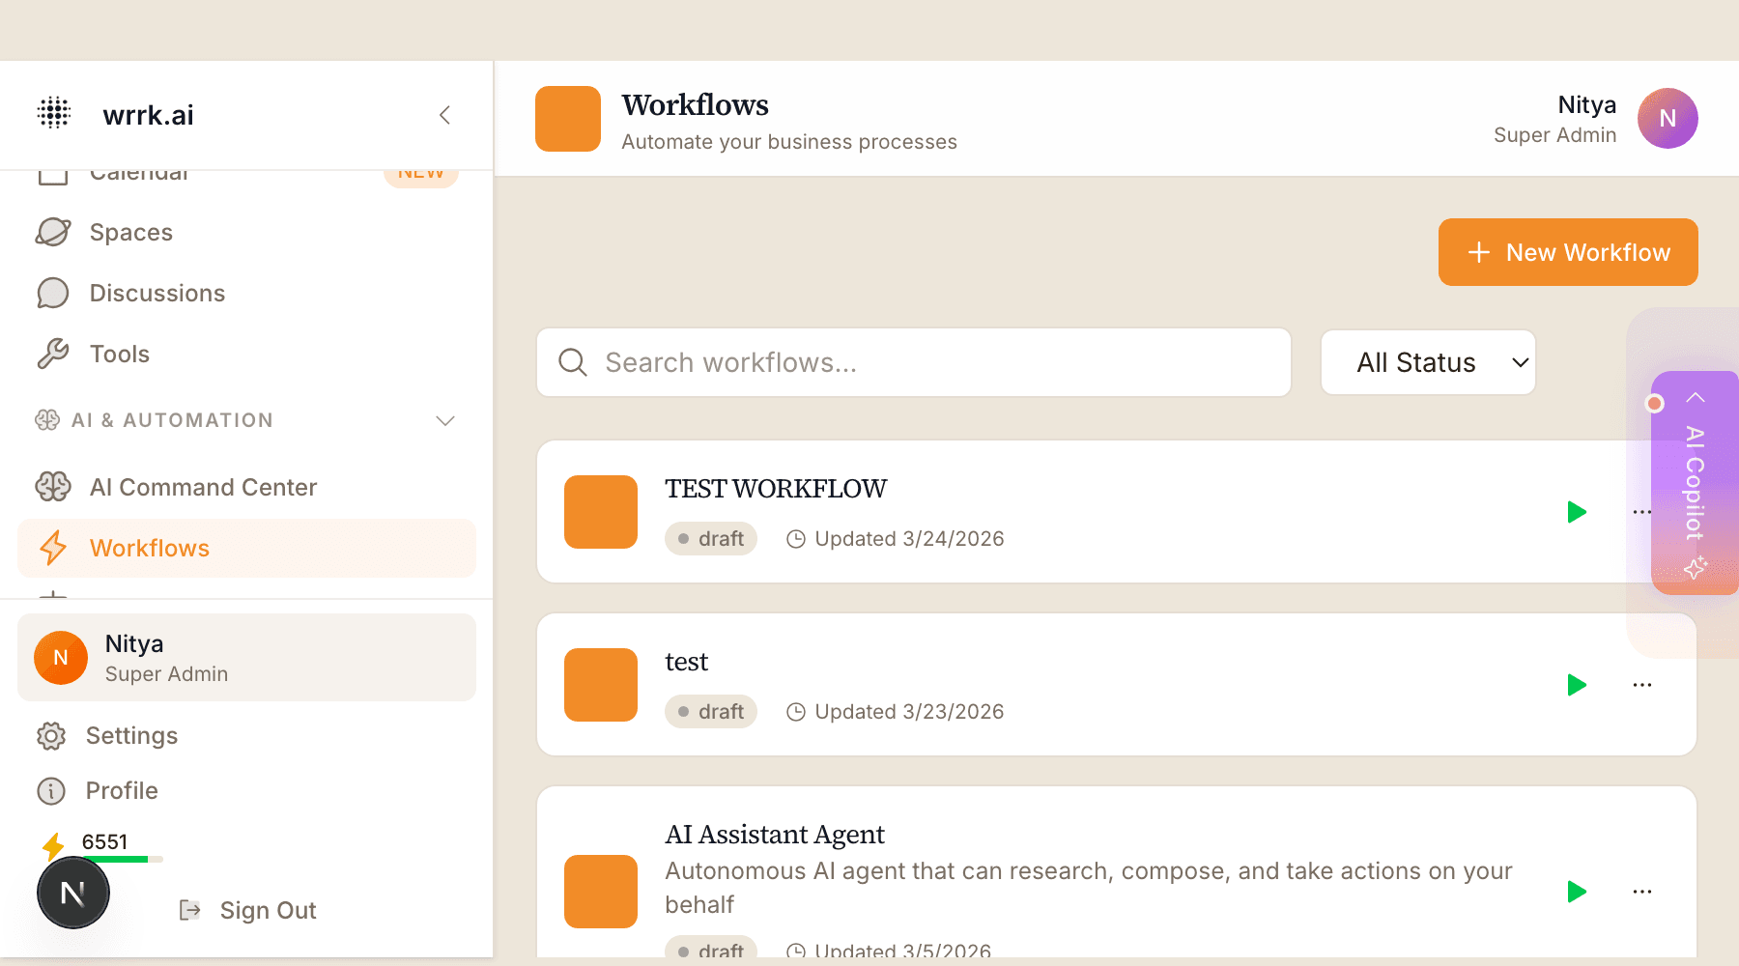The height and width of the screenshot is (966, 1739).
Task: Open the TEST WORKFLOW ellipsis menu
Action: tap(1641, 512)
